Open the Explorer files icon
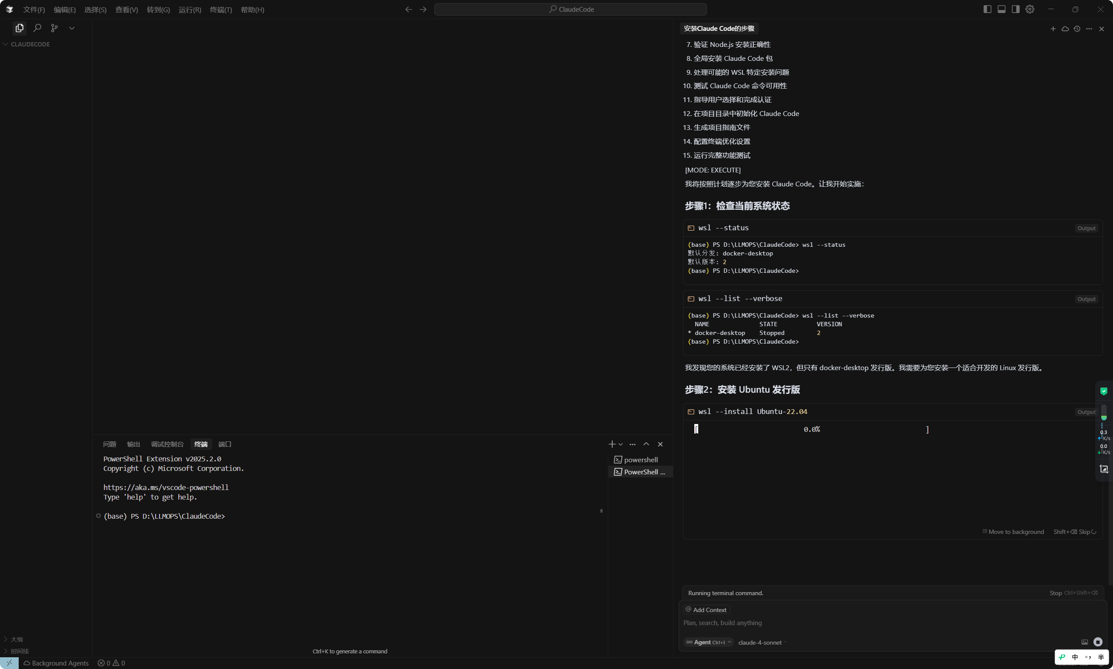1113x669 pixels. coord(20,28)
